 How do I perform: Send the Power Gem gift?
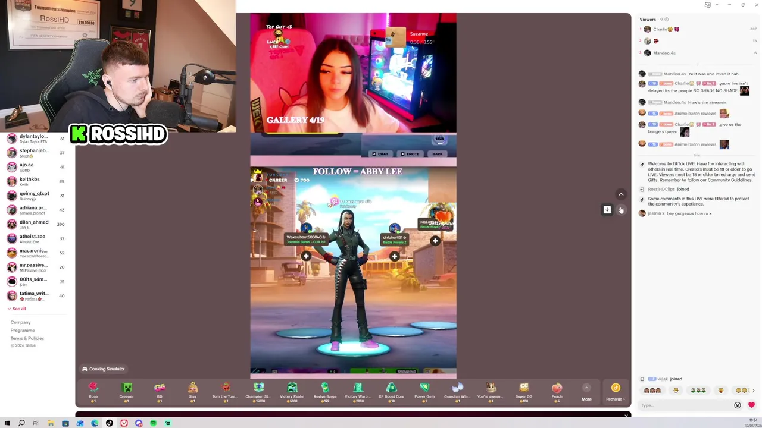coord(424,392)
